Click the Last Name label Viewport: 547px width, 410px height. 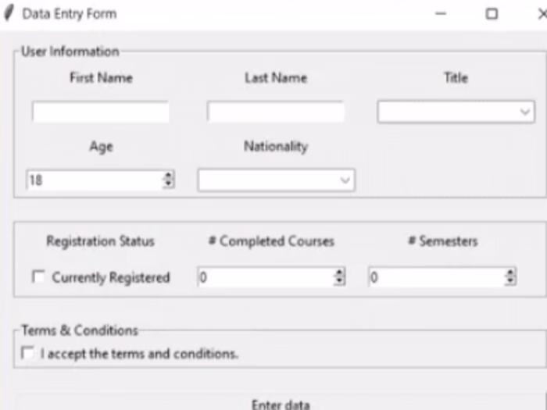[x=276, y=77]
